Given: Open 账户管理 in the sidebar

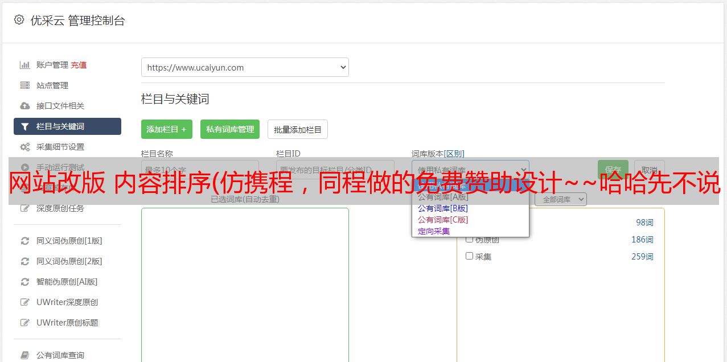Looking at the screenshot, I should coord(52,65).
